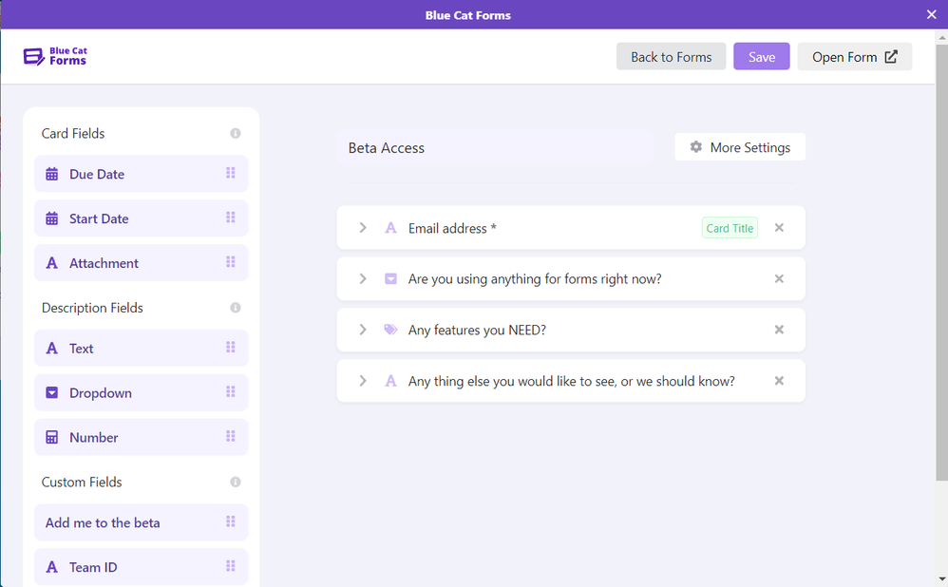Grab the Team ID drag handle

230,566
